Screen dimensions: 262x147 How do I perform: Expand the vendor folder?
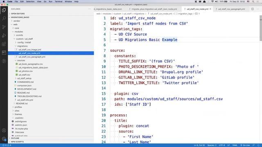[16, 21]
